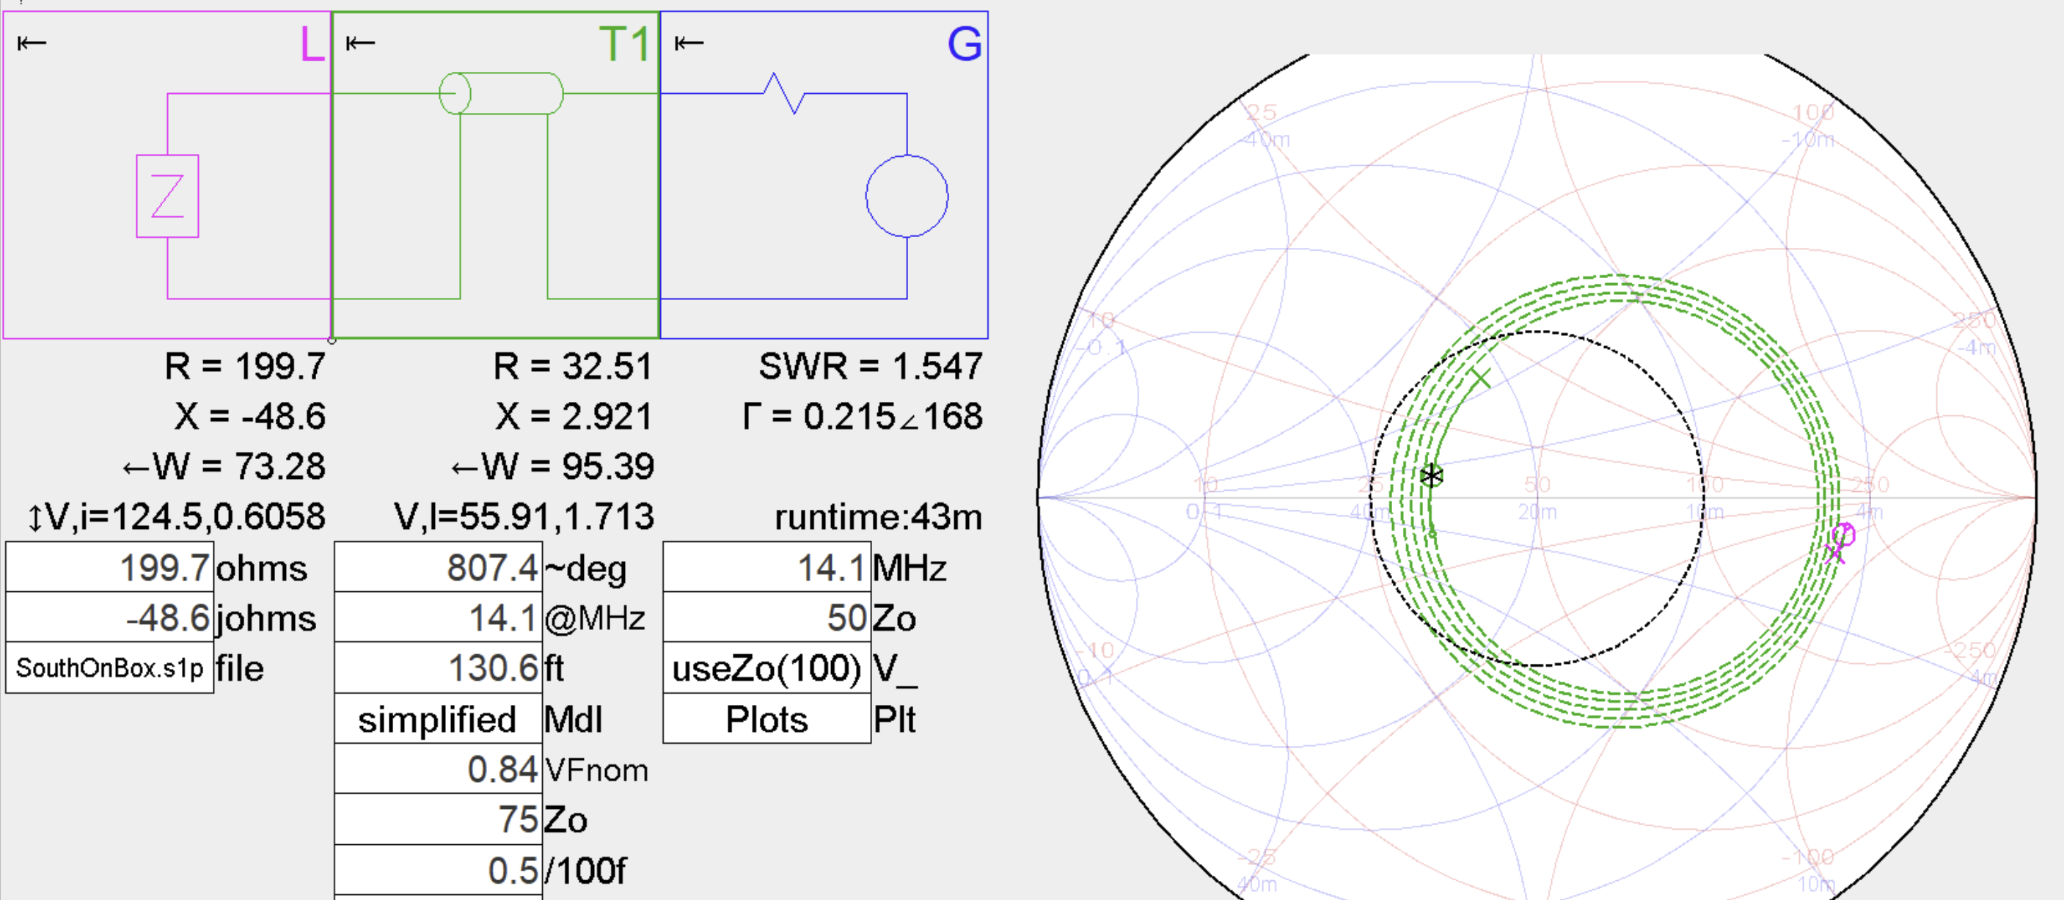
Task: Click the resistor zigzag in block G
Action: point(783,93)
